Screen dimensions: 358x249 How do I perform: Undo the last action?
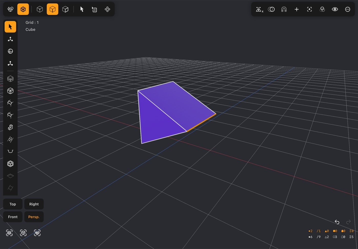point(337,222)
